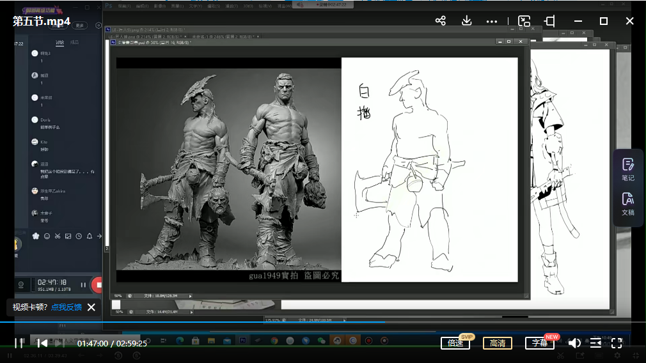Stop recording with the red button
The height and width of the screenshot is (363, 646).
point(98,285)
